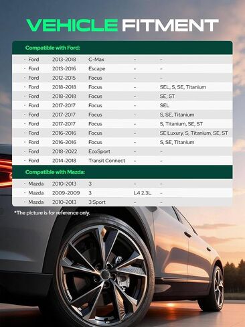Click the 'SE, ST' trim cell
245x327 pixels.
click(167, 96)
